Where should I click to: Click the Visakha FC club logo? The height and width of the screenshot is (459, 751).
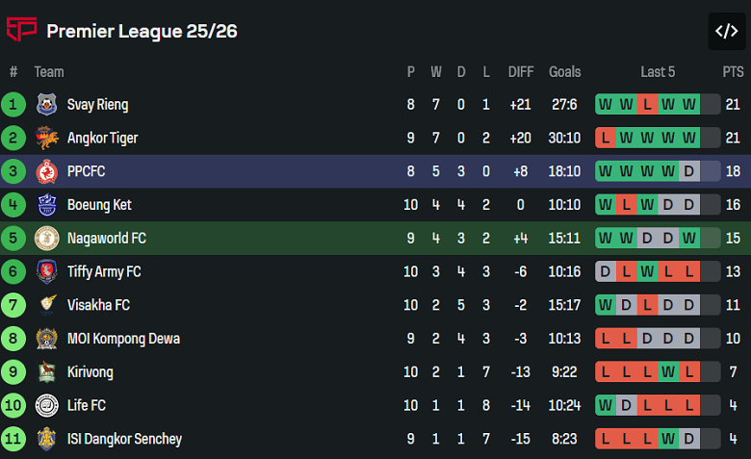[46, 305]
